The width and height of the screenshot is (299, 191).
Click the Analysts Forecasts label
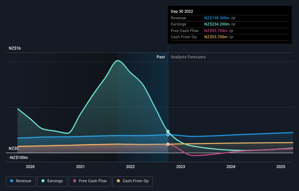(x=188, y=57)
